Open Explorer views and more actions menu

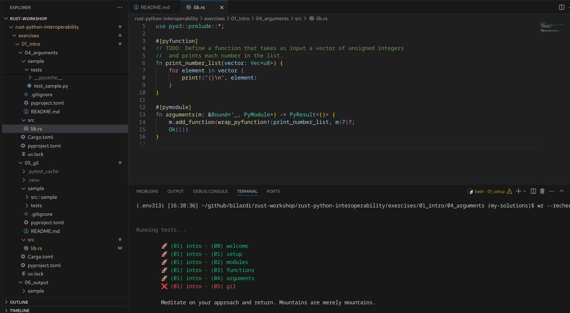[119, 8]
